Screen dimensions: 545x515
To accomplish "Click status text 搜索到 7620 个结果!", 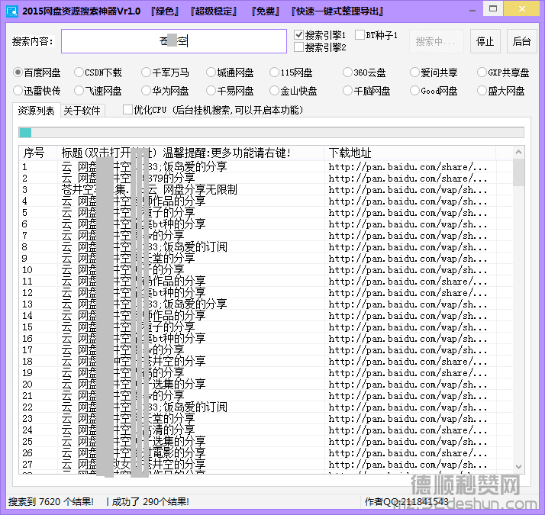I will pyautogui.click(x=51, y=502).
